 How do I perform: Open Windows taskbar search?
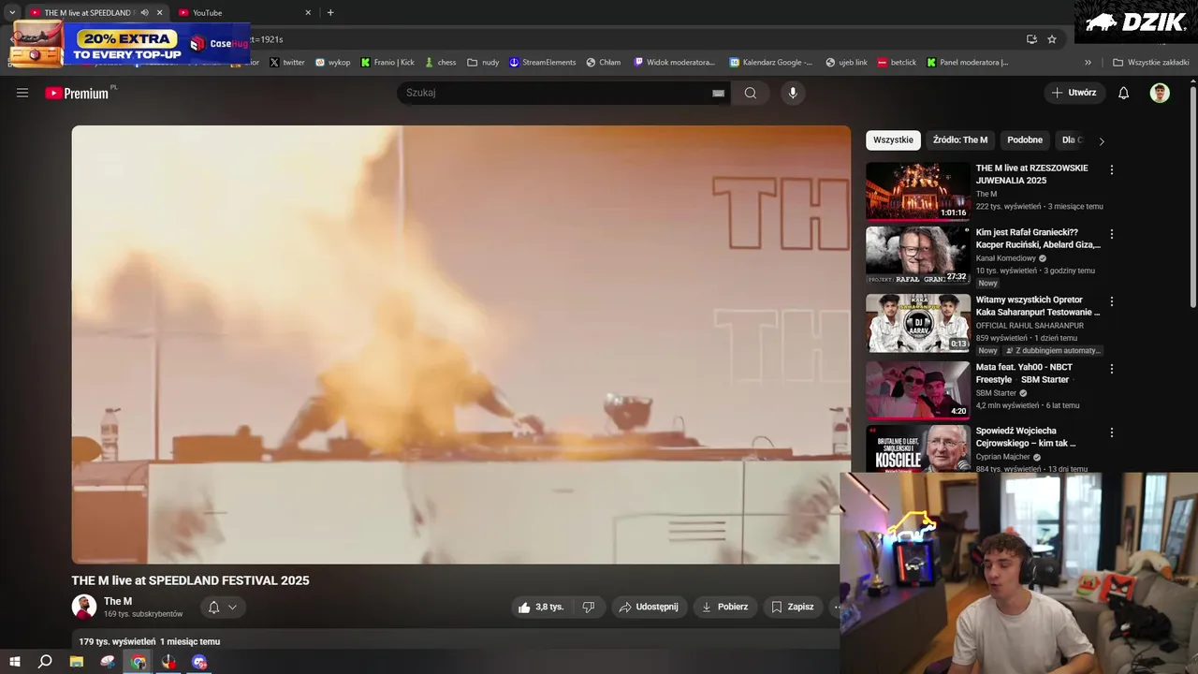[x=45, y=662]
